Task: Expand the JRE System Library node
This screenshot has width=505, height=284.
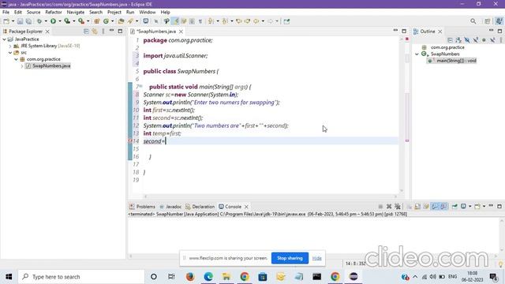Action: [x=10, y=46]
